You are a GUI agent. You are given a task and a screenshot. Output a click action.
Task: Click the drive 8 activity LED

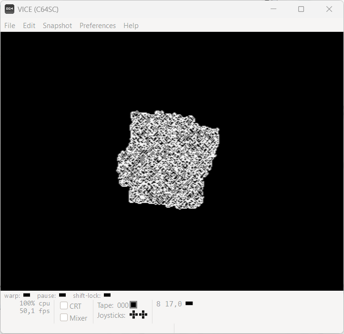(189, 304)
